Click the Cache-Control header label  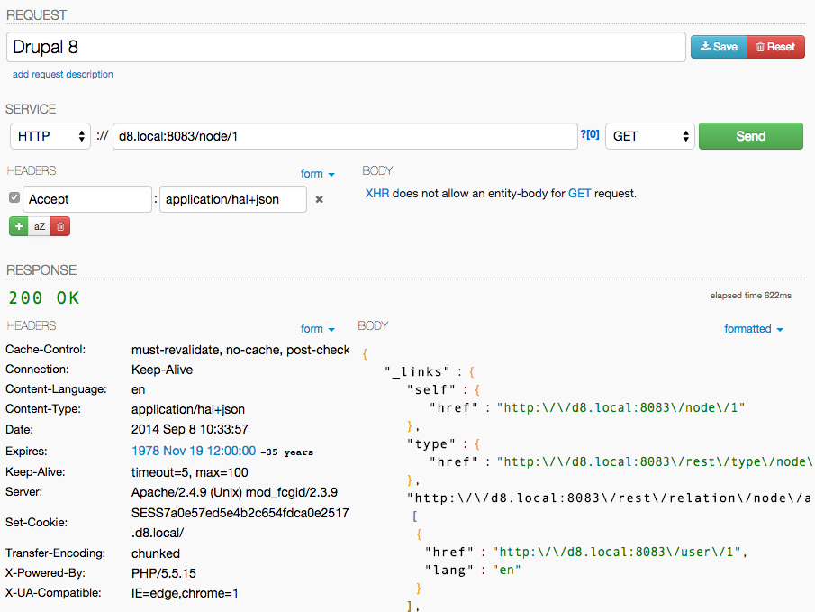(x=46, y=350)
